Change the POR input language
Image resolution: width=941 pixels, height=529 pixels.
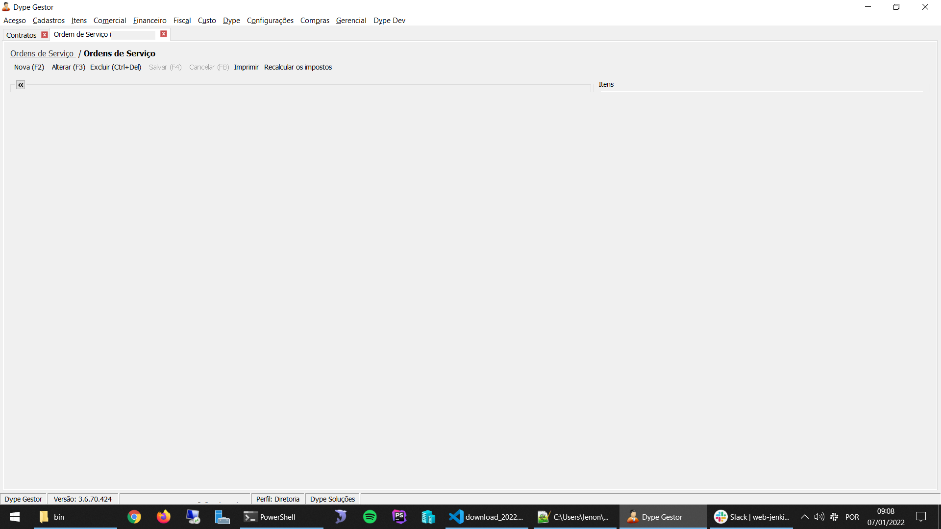[x=852, y=517]
